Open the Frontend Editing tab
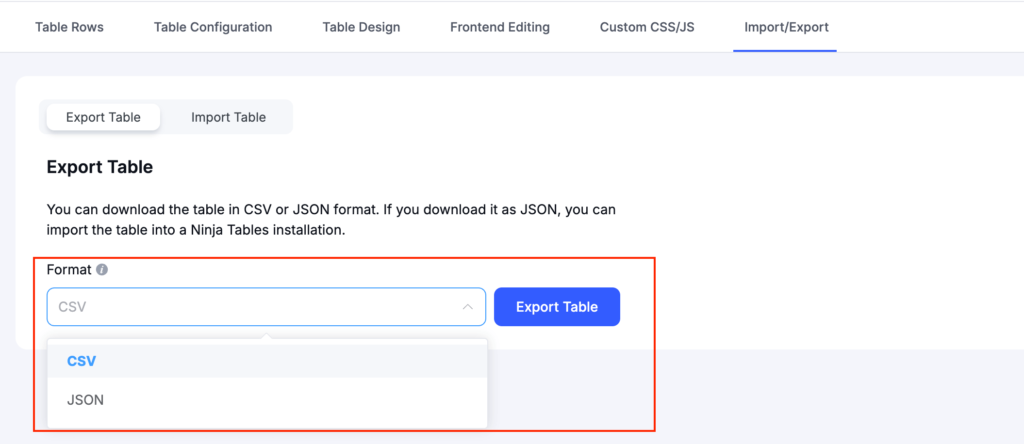The width and height of the screenshot is (1024, 444). [x=500, y=27]
